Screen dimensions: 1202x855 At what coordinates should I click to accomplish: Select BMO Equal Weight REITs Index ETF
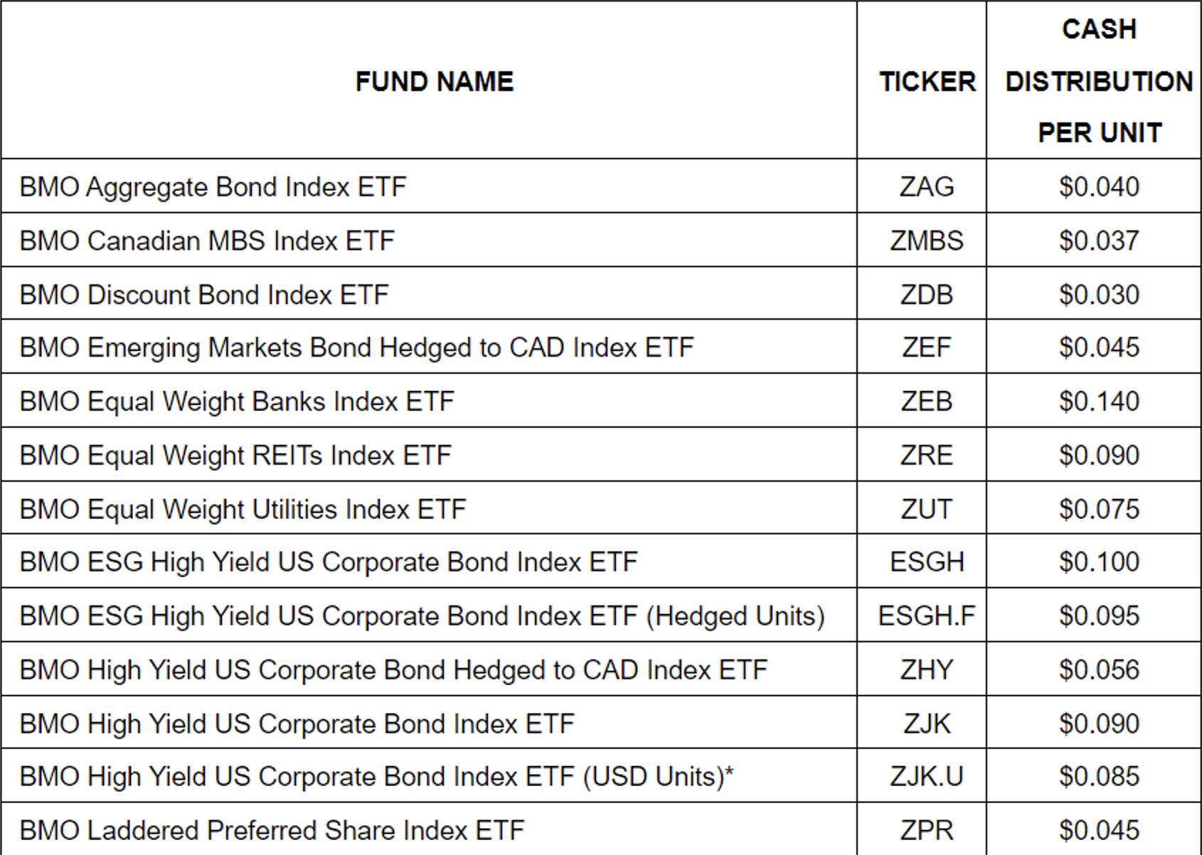(235, 456)
